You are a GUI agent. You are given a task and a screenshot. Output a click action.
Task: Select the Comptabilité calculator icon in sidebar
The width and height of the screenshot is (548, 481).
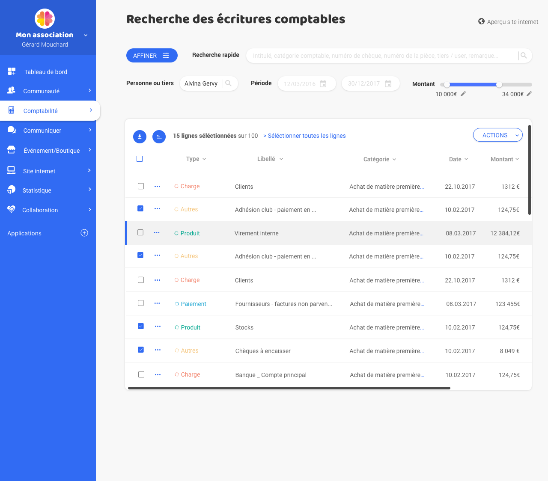click(11, 110)
